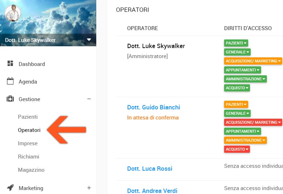Open Dott. Guido Bianchi operator profile

pyautogui.click(x=153, y=107)
